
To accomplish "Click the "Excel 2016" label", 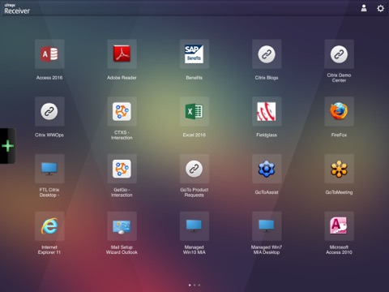I will pos(194,135).
